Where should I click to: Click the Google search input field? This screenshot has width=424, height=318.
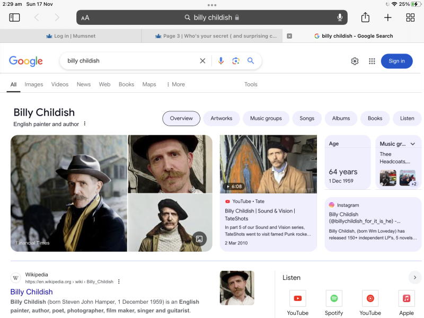click(130, 61)
